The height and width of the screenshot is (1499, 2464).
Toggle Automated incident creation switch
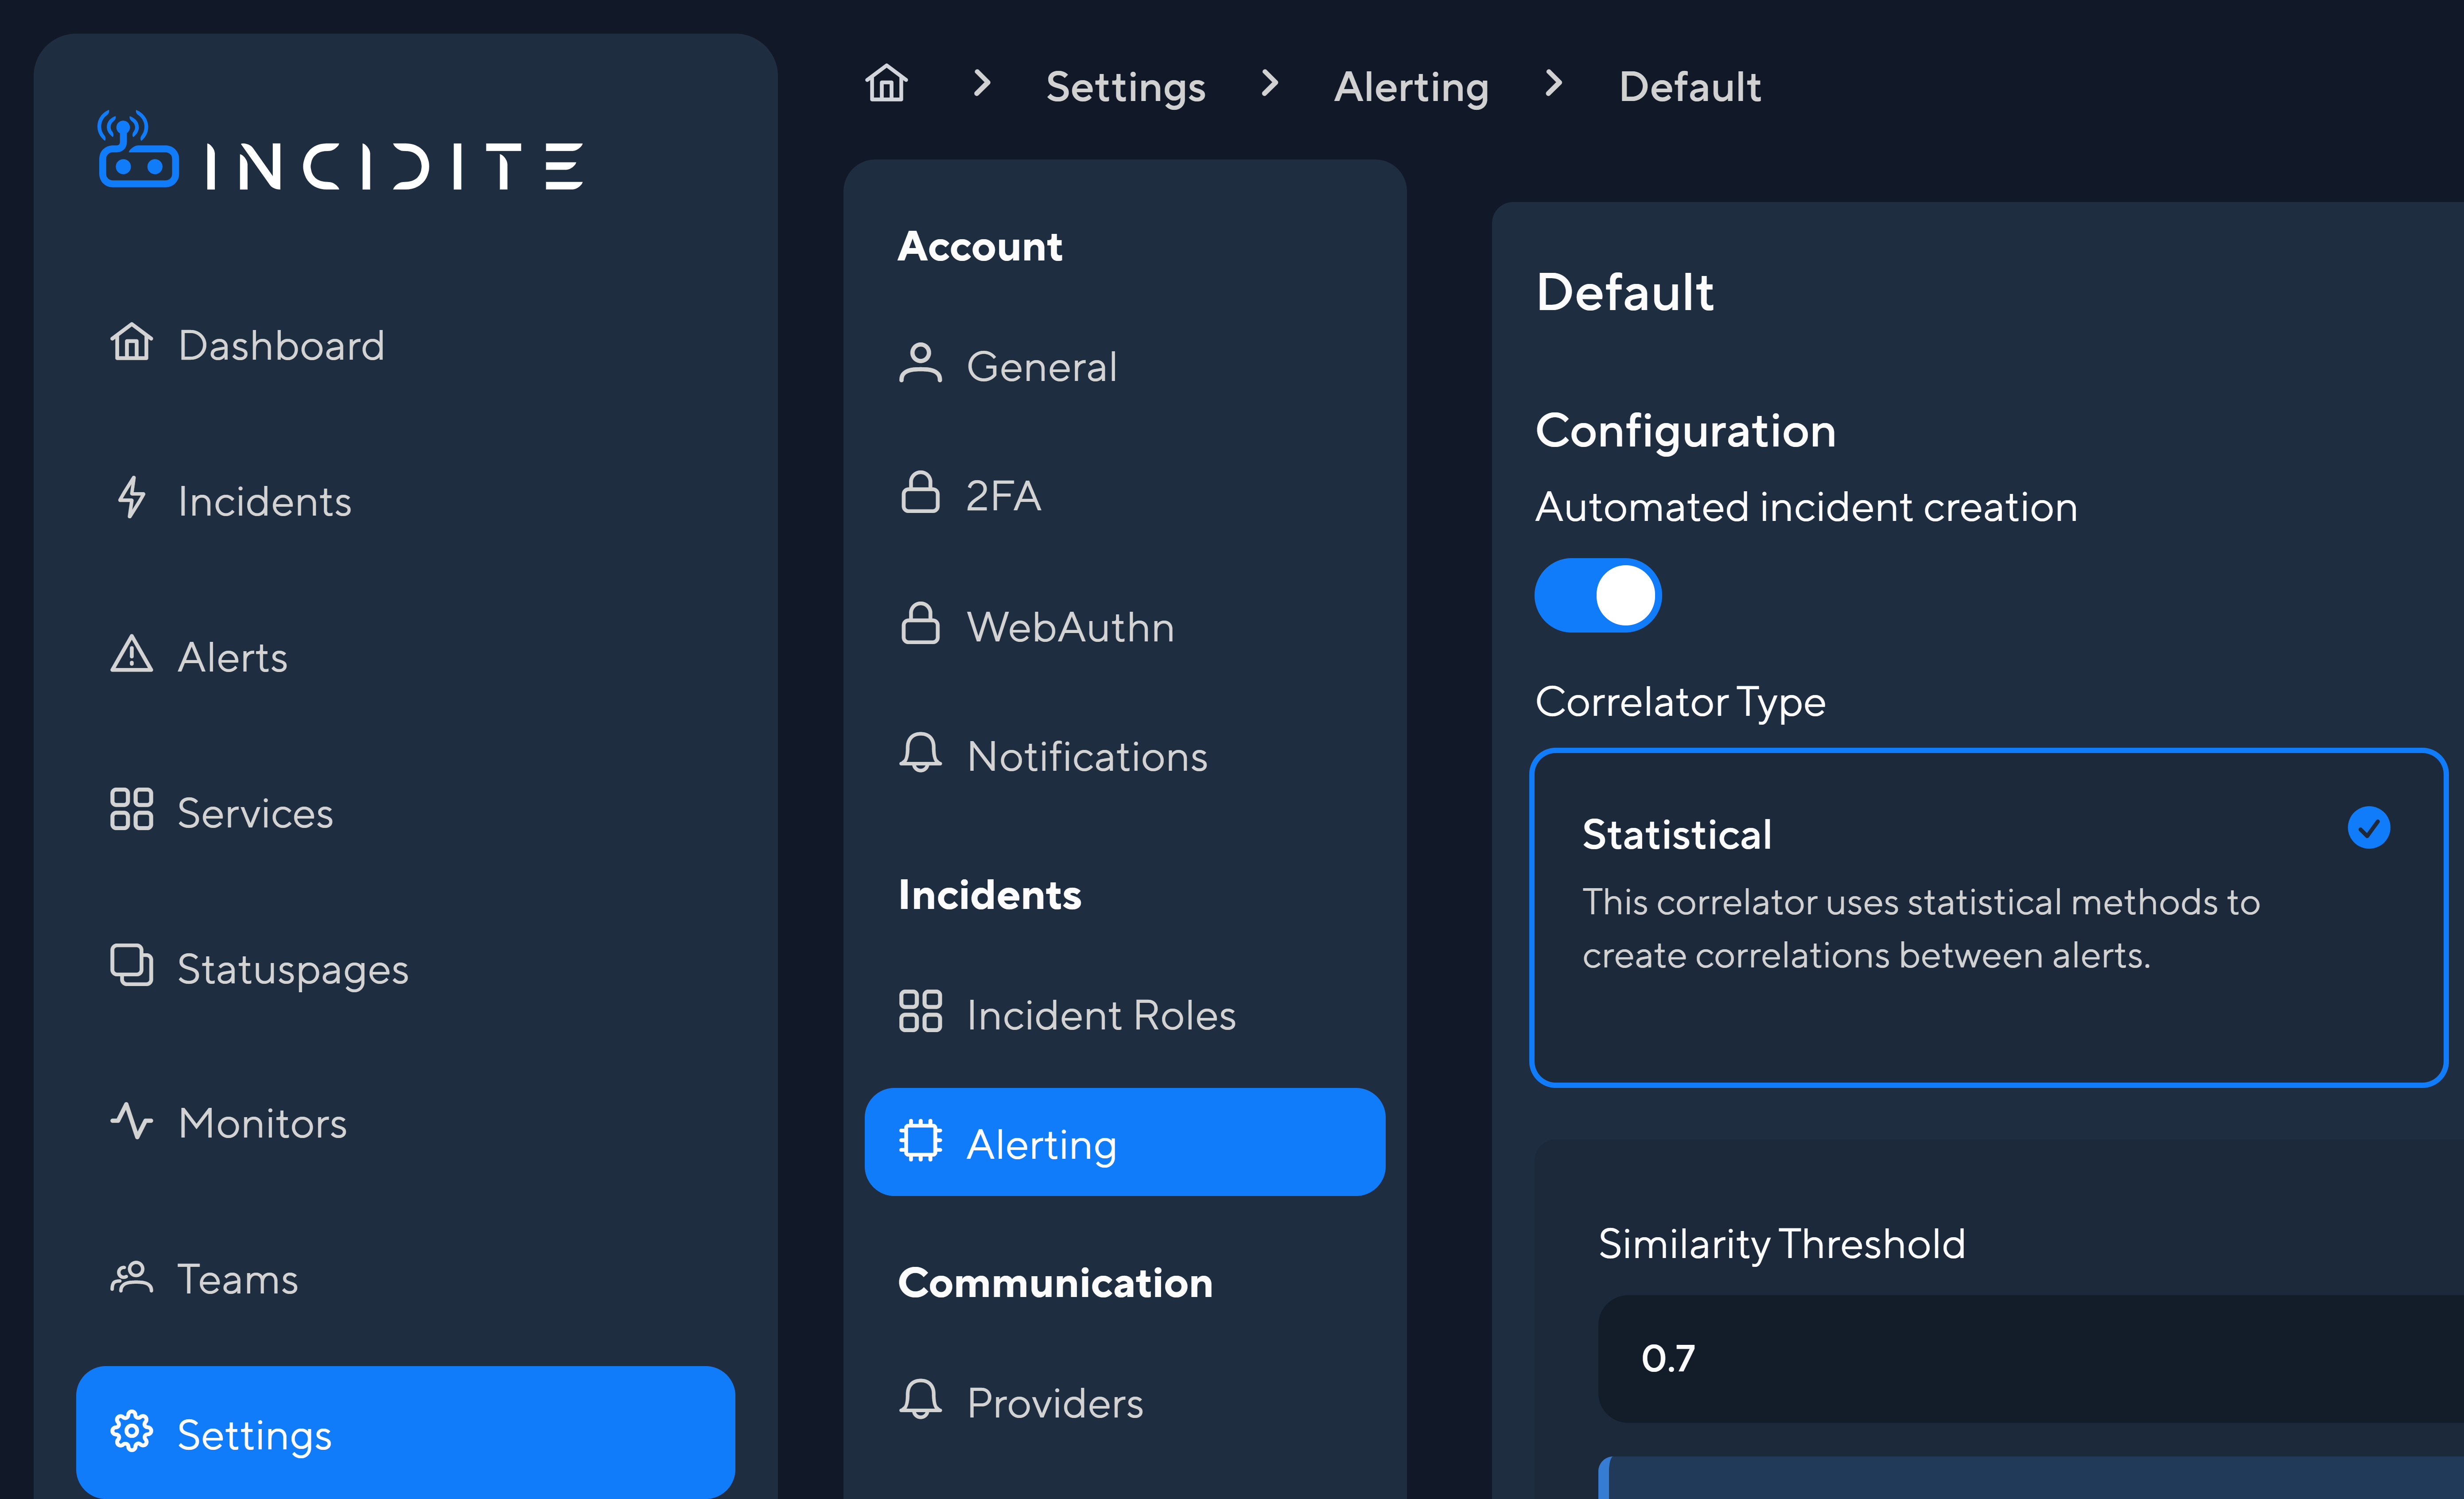(1598, 595)
